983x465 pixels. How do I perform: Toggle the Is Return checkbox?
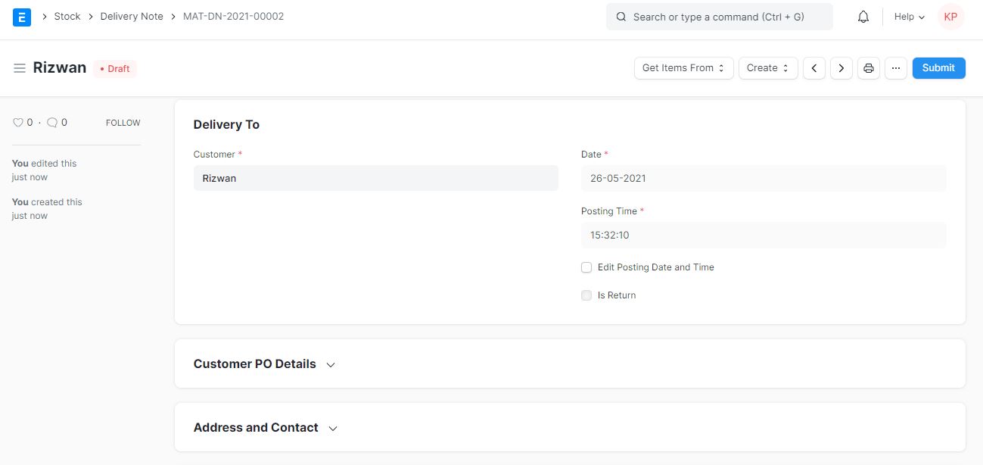tap(586, 295)
